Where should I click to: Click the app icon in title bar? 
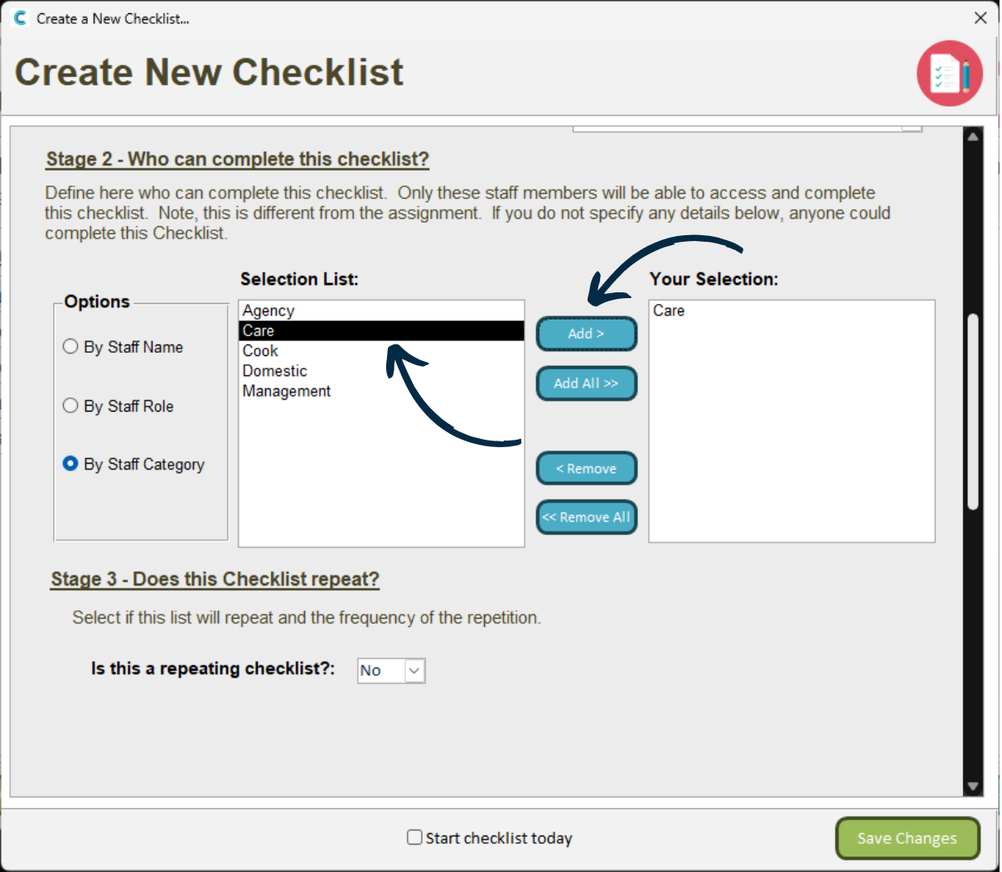21,18
